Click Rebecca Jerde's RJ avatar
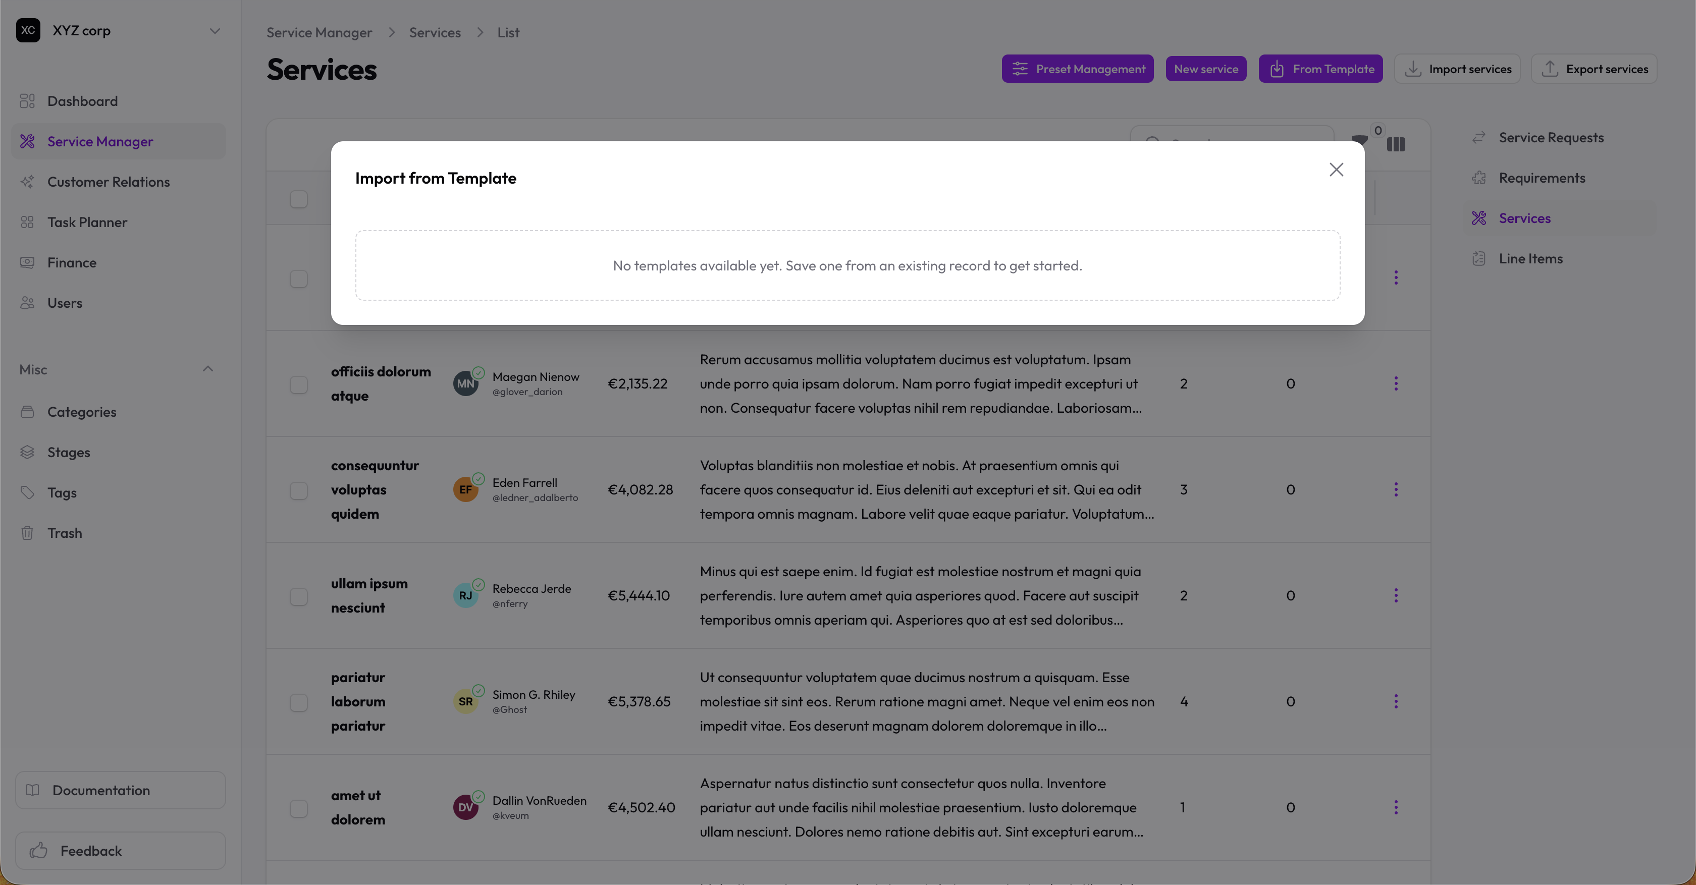1696x885 pixels. click(x=465, y=595)
